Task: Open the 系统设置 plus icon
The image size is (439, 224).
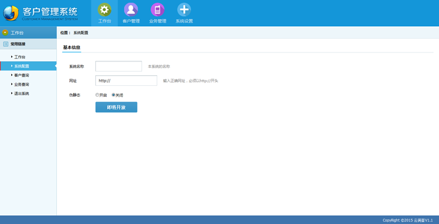Action: coord(184,10)
